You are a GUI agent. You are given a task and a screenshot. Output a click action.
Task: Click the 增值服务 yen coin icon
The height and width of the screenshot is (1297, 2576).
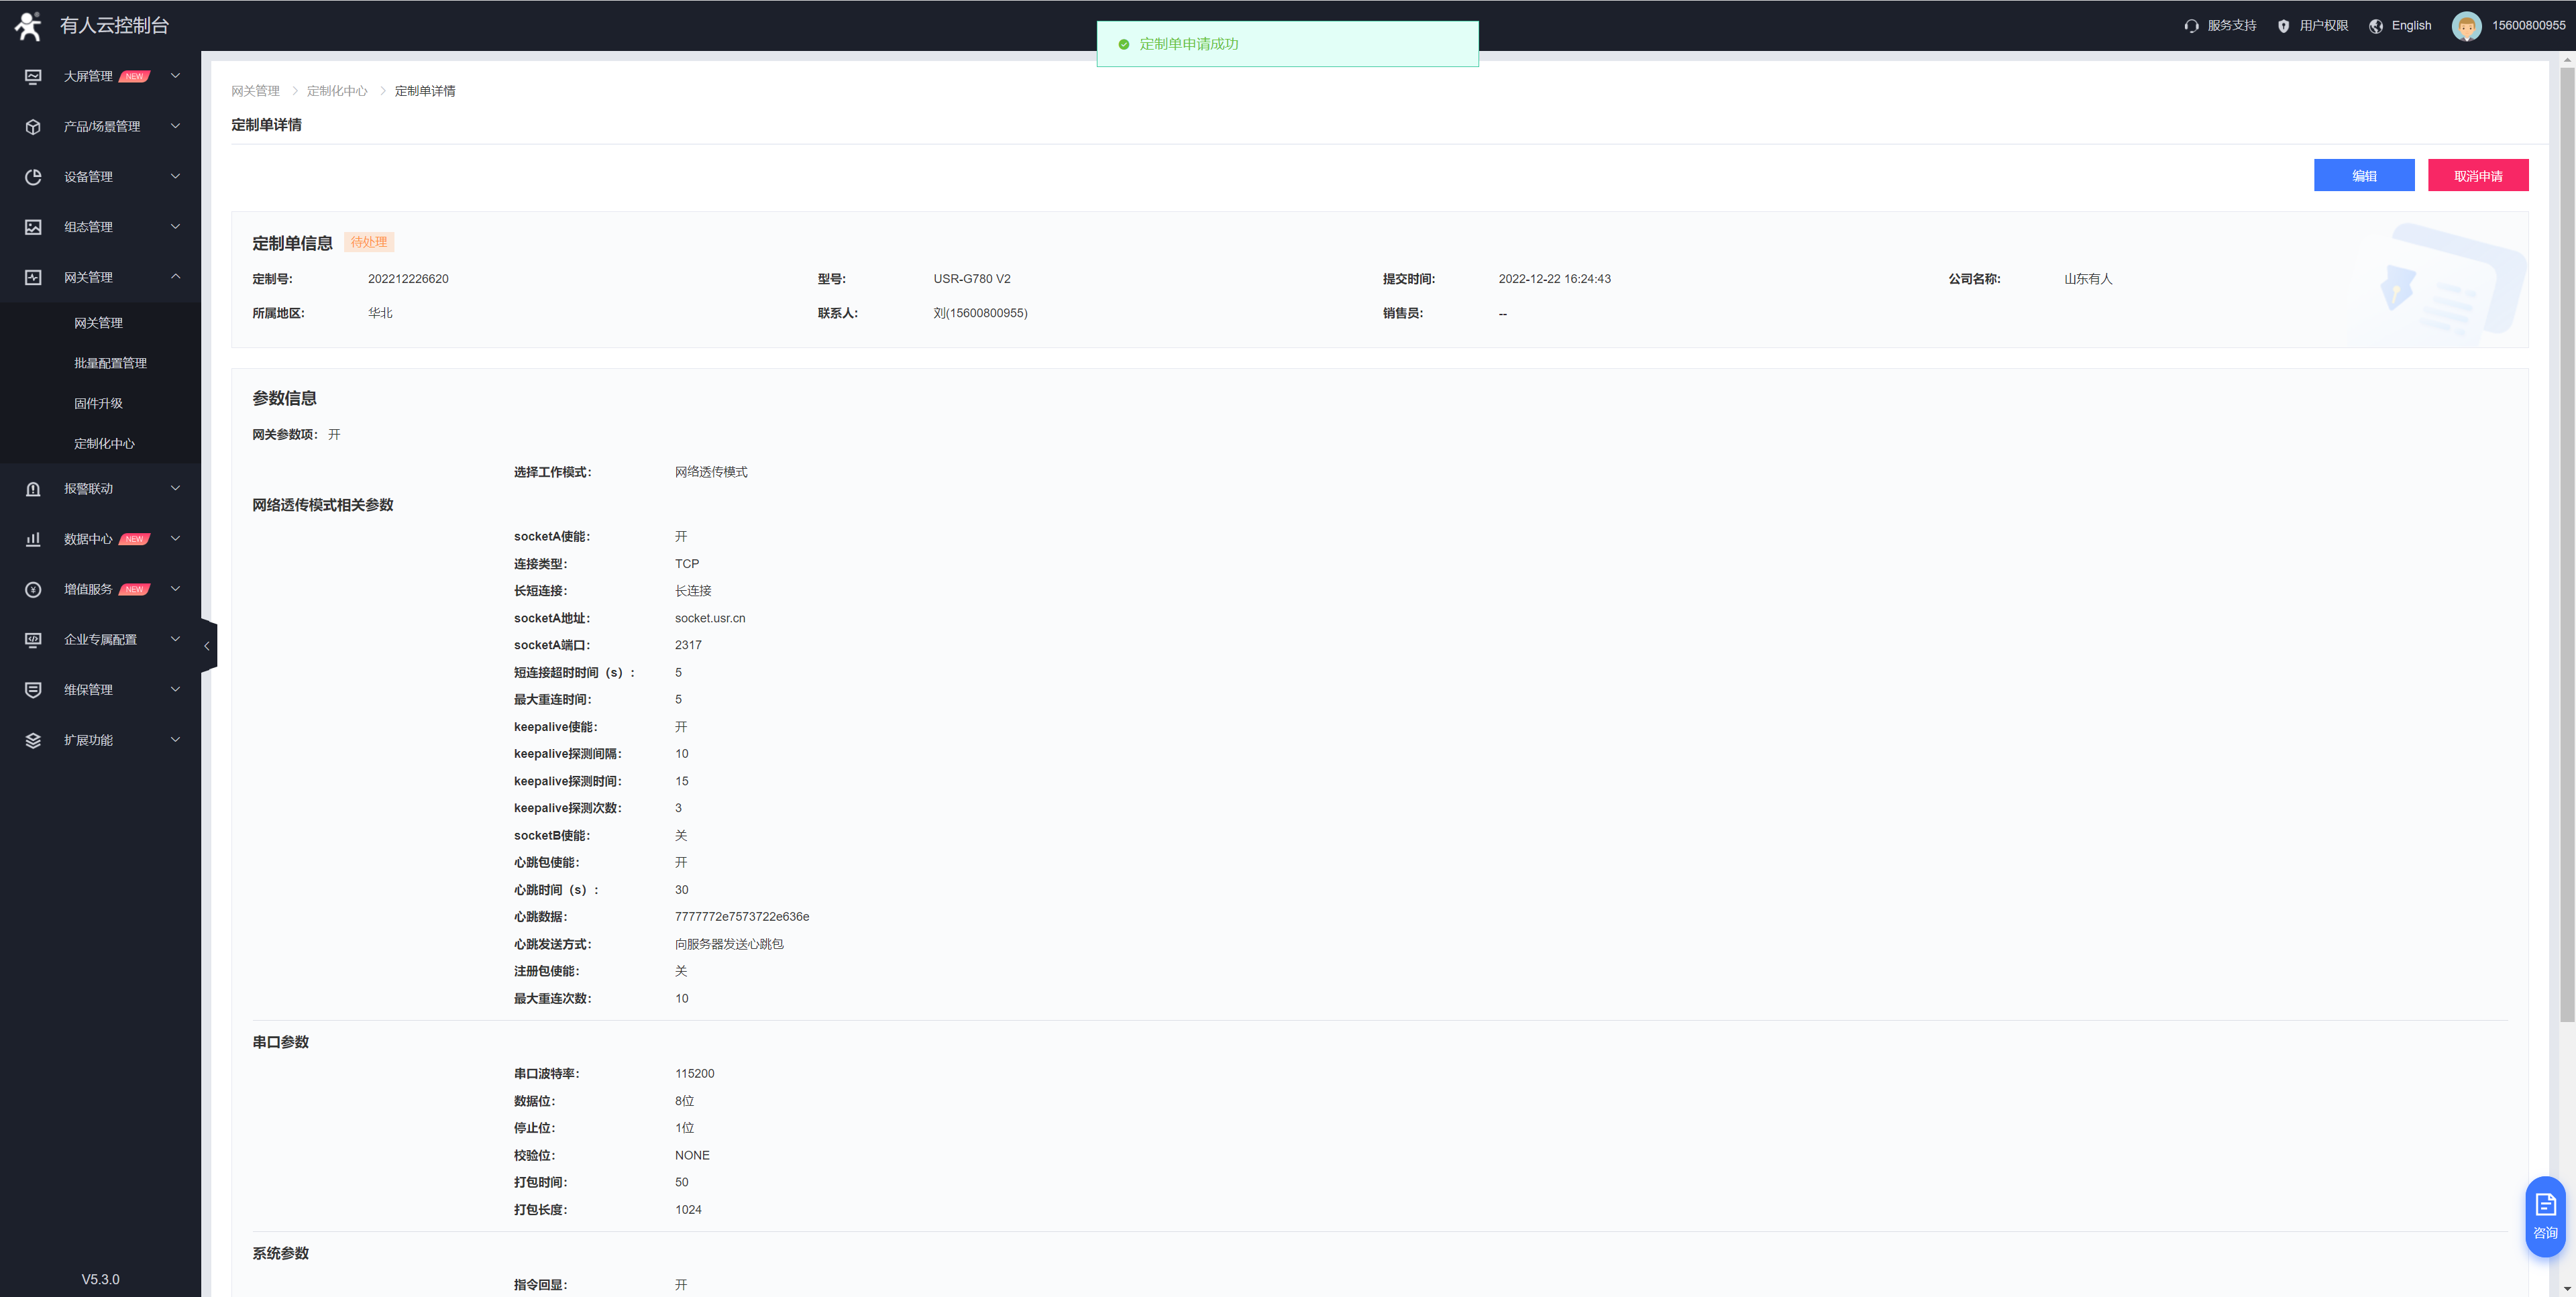pyautogui.click(x=33, y=590)
